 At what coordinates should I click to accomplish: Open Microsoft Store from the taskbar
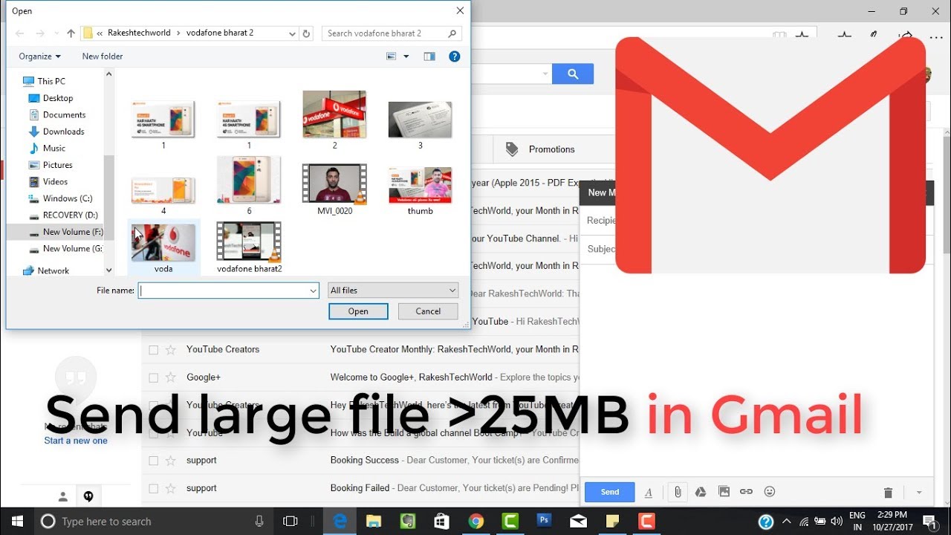[442, 522]
